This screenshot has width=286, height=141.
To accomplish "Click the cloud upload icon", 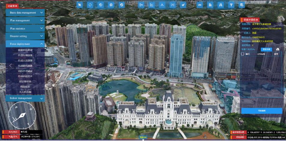I will point(278,49).
